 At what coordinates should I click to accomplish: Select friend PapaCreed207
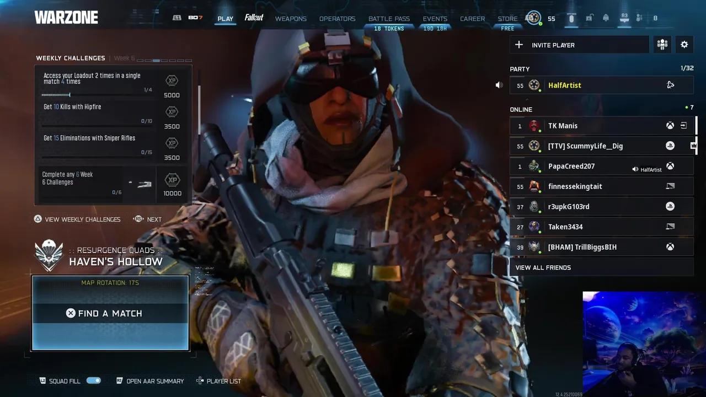pos(601,166)
